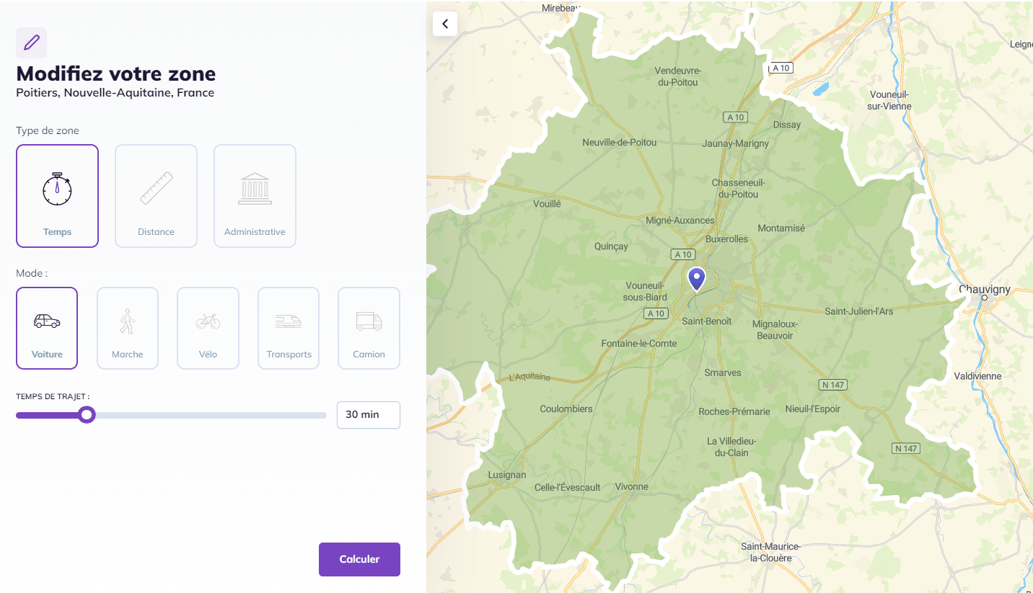Select the Temps stopwatch zone type

(x=57, y=196)
